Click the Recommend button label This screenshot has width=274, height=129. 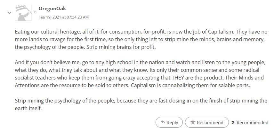pos(210,123)
